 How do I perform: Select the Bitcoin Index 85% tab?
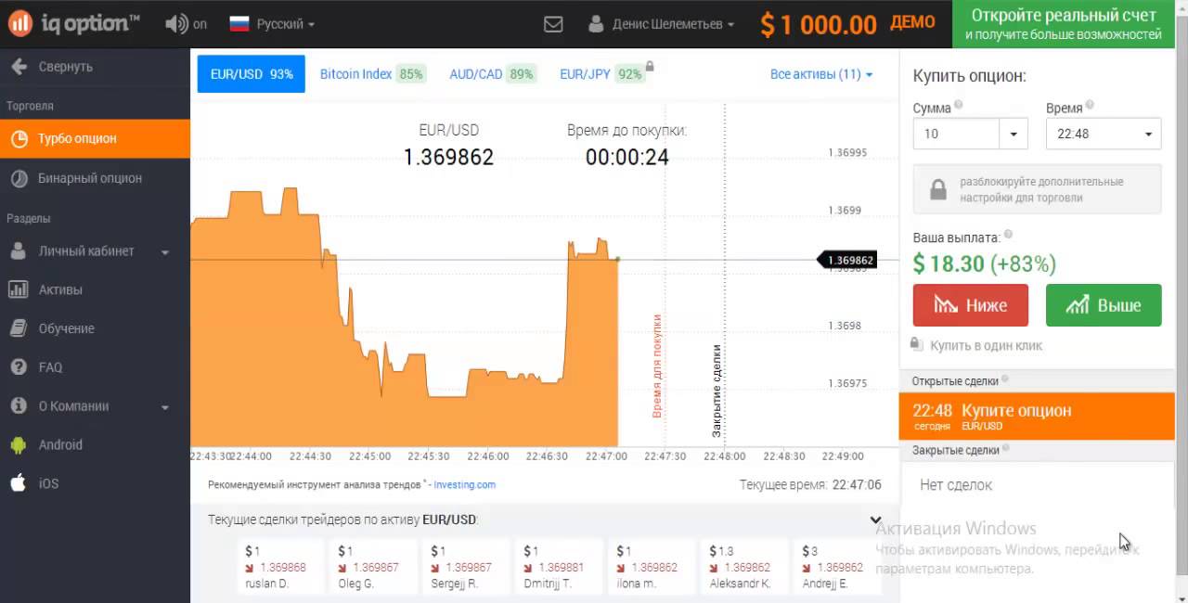point(371,74)
